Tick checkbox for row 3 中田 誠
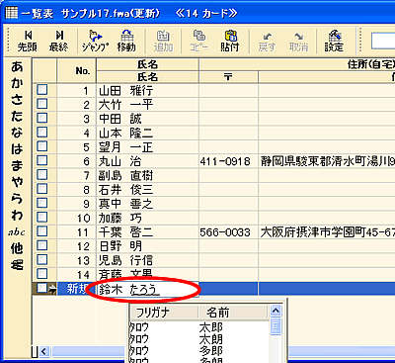 pyautogui.click(x=42, y=118)
